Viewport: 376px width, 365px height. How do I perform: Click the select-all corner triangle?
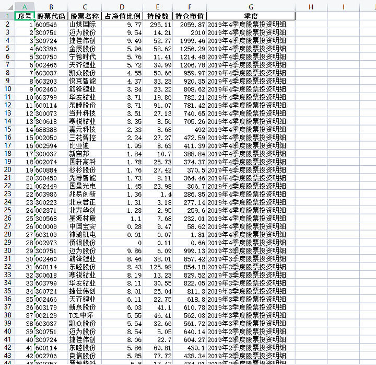pos(9,7)
